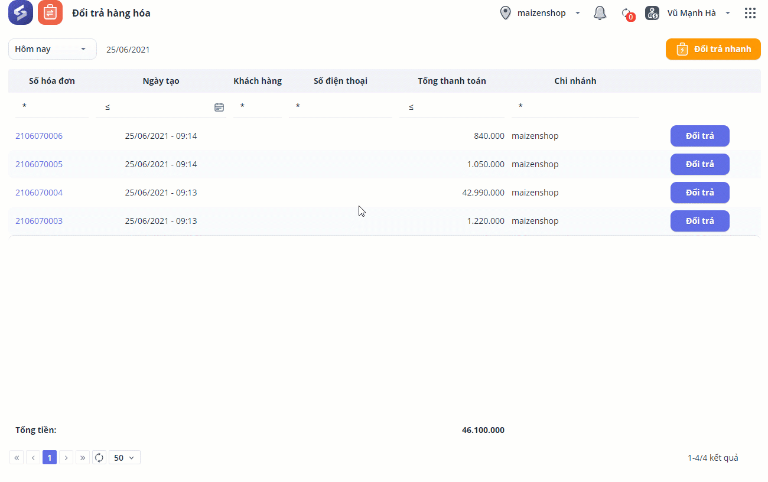Go to the next page
The width and height of the screenshot is (768, 482).
[66, 457]
